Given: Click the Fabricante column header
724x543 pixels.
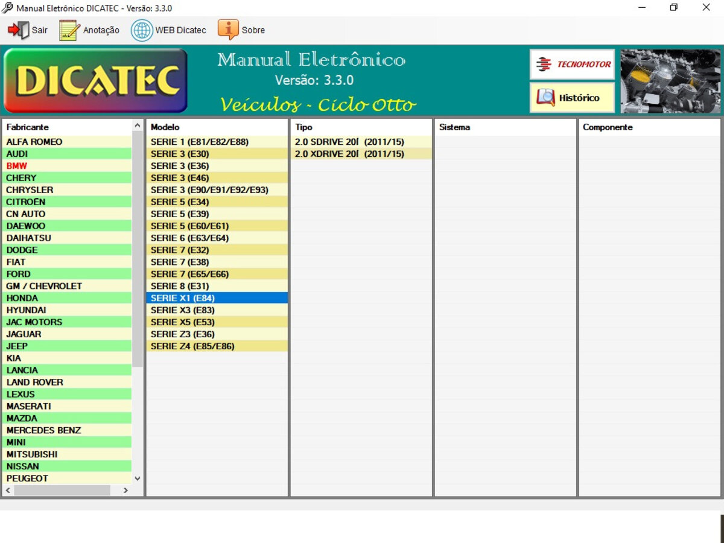Looking at the screenshot, I should tap(28, 127).
